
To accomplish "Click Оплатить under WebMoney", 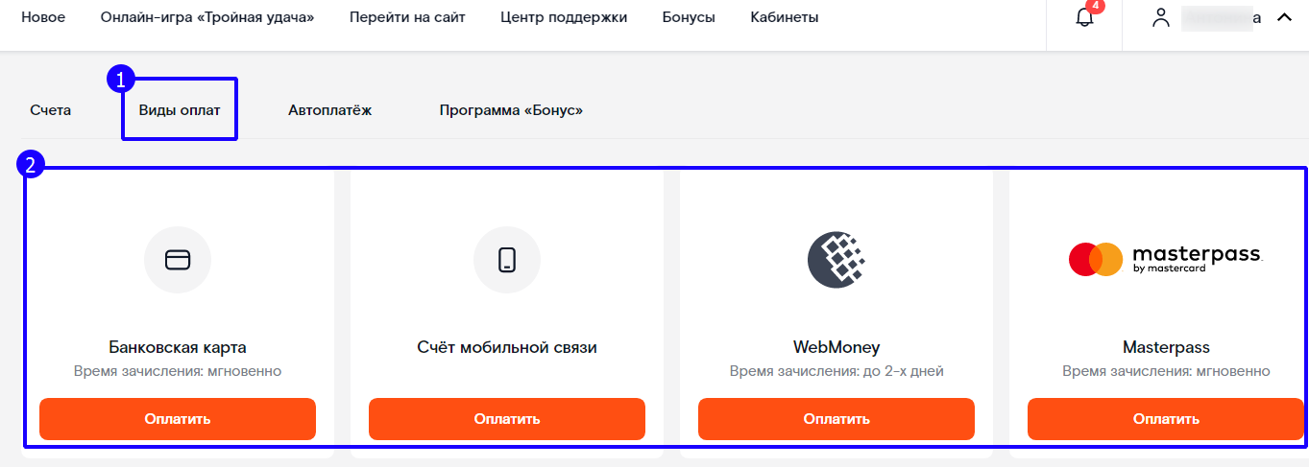I will coord(836,419).
